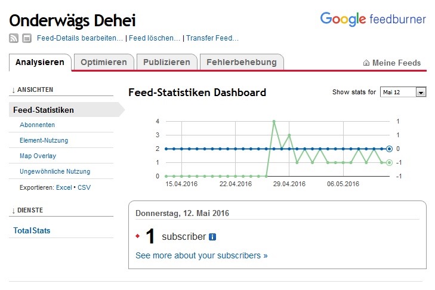Open the Publizieren tab
The height and width of the screenshot is (290, 435).
point(167,62)
